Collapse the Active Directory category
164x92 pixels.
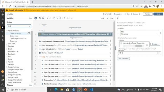[7, 31]
